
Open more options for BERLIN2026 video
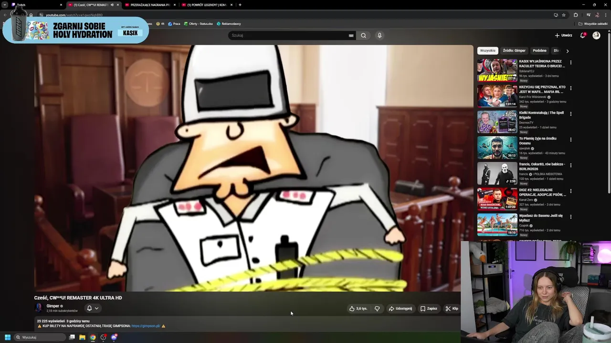tap(570, 165)
